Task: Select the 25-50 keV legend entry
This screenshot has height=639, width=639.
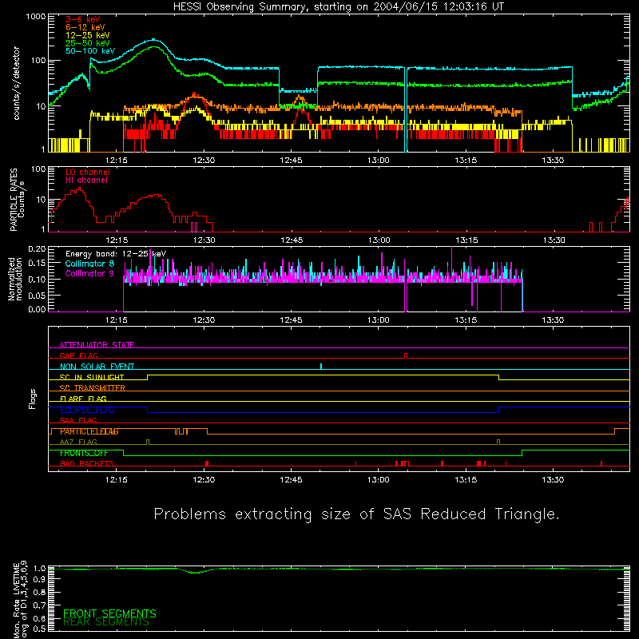Action: [88, 43]
